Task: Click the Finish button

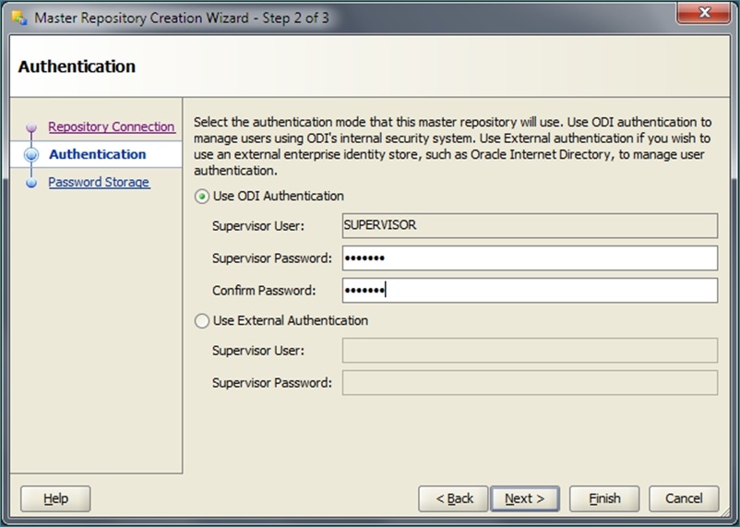Action: tap(604, 498)
